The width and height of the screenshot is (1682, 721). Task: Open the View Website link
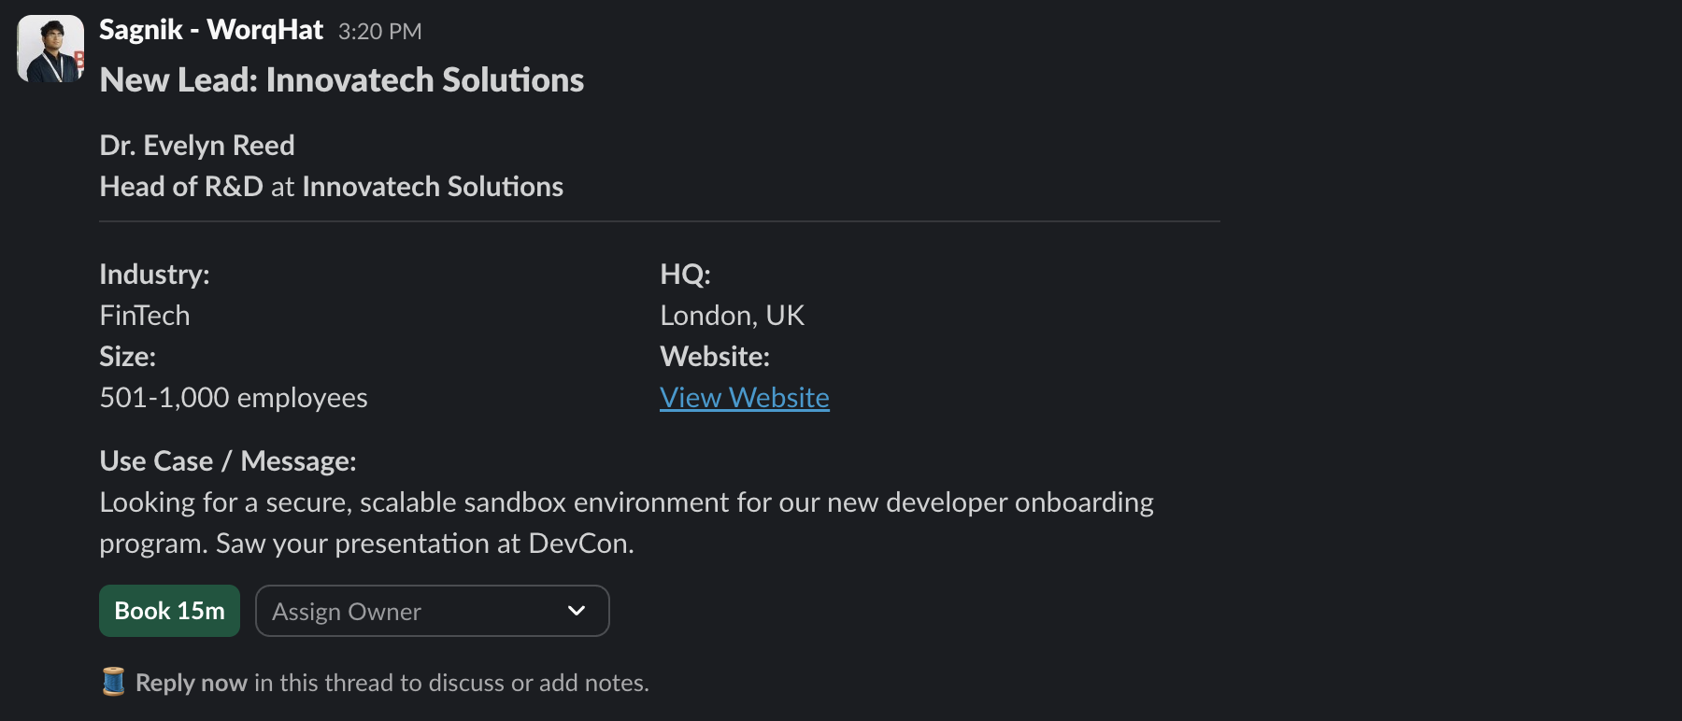coord(744,398)
